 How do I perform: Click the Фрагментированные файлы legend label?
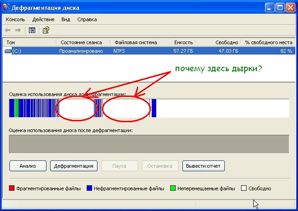tap(48, 188)
